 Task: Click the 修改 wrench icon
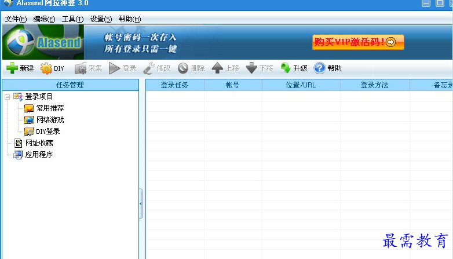(149, 68)
